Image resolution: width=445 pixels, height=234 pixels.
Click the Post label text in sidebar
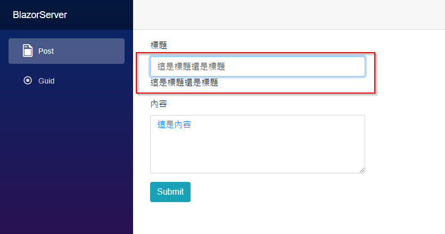click(x=46, y=51)
